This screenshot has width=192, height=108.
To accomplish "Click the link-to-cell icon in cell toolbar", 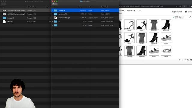I will pyautogui.click(x=185, y=60).
